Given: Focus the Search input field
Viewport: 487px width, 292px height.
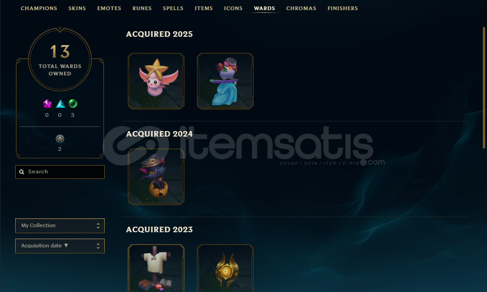Looking at the screenshot, I should click(x=60, y=172).
